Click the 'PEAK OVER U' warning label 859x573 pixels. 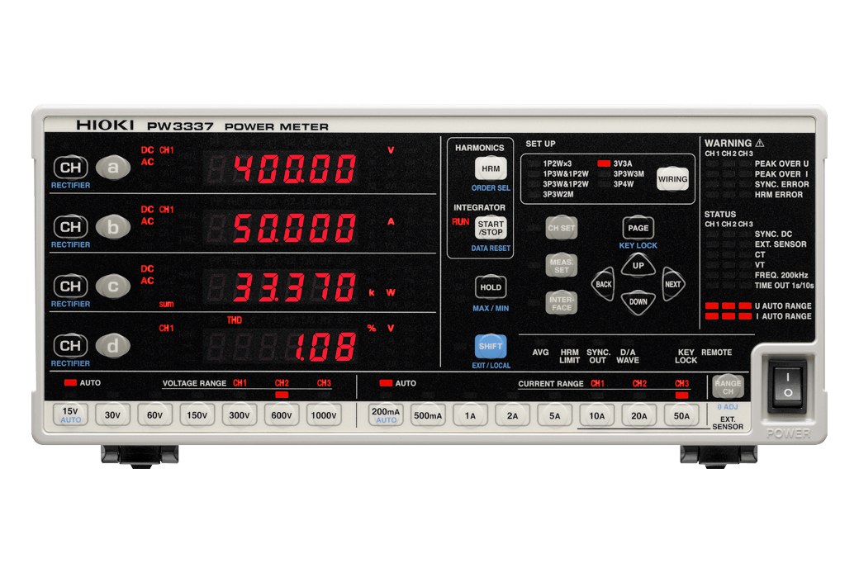[781, 163]
